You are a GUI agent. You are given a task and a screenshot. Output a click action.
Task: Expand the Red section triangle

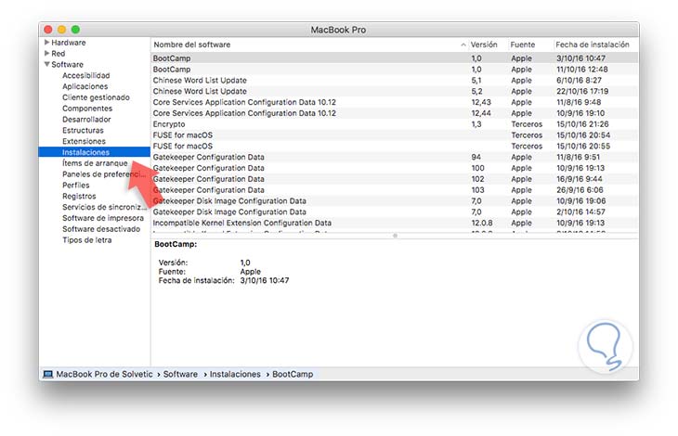tap(46, 53)
